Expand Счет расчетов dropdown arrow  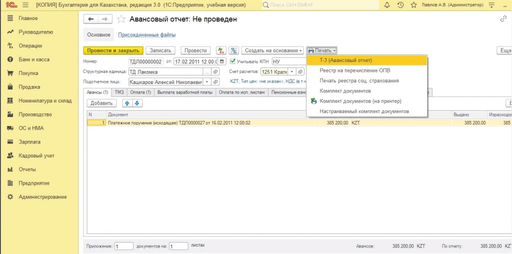point(292,72)
